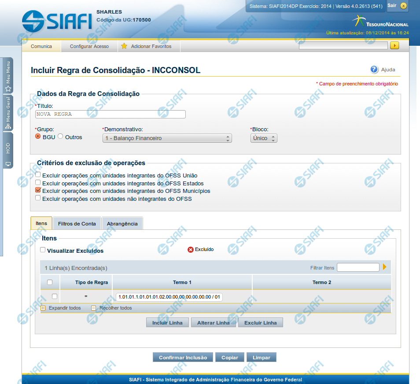420x384 pixels.
Task: Open the HOD side panel
Action: pyautogui.click(x=8, y=150)
